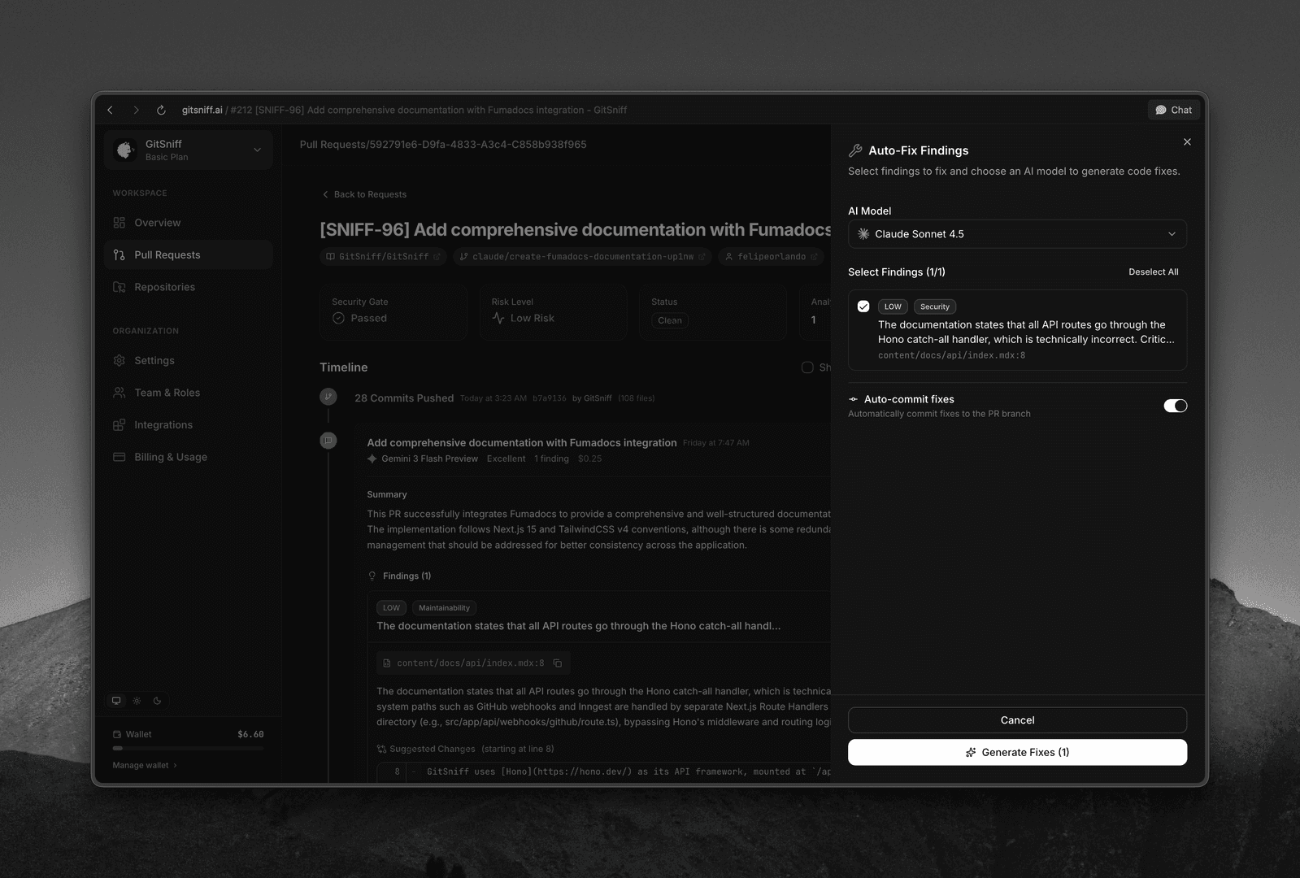Click Deselect All findings
The image size is (1300, 878).
pos(1153,272)
